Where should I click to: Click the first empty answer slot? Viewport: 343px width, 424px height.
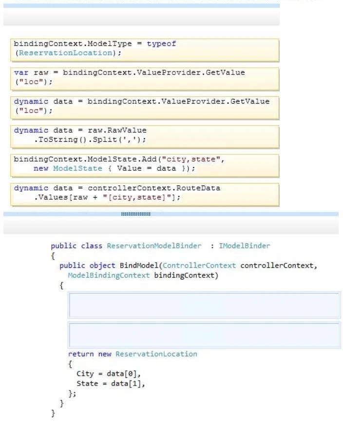(204, 305)
